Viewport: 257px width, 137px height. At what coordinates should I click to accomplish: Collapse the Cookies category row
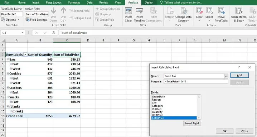point(8,73)
